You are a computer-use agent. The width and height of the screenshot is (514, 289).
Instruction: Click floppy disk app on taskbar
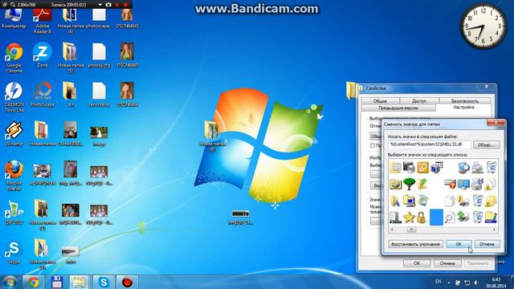[x=56, y=282]
